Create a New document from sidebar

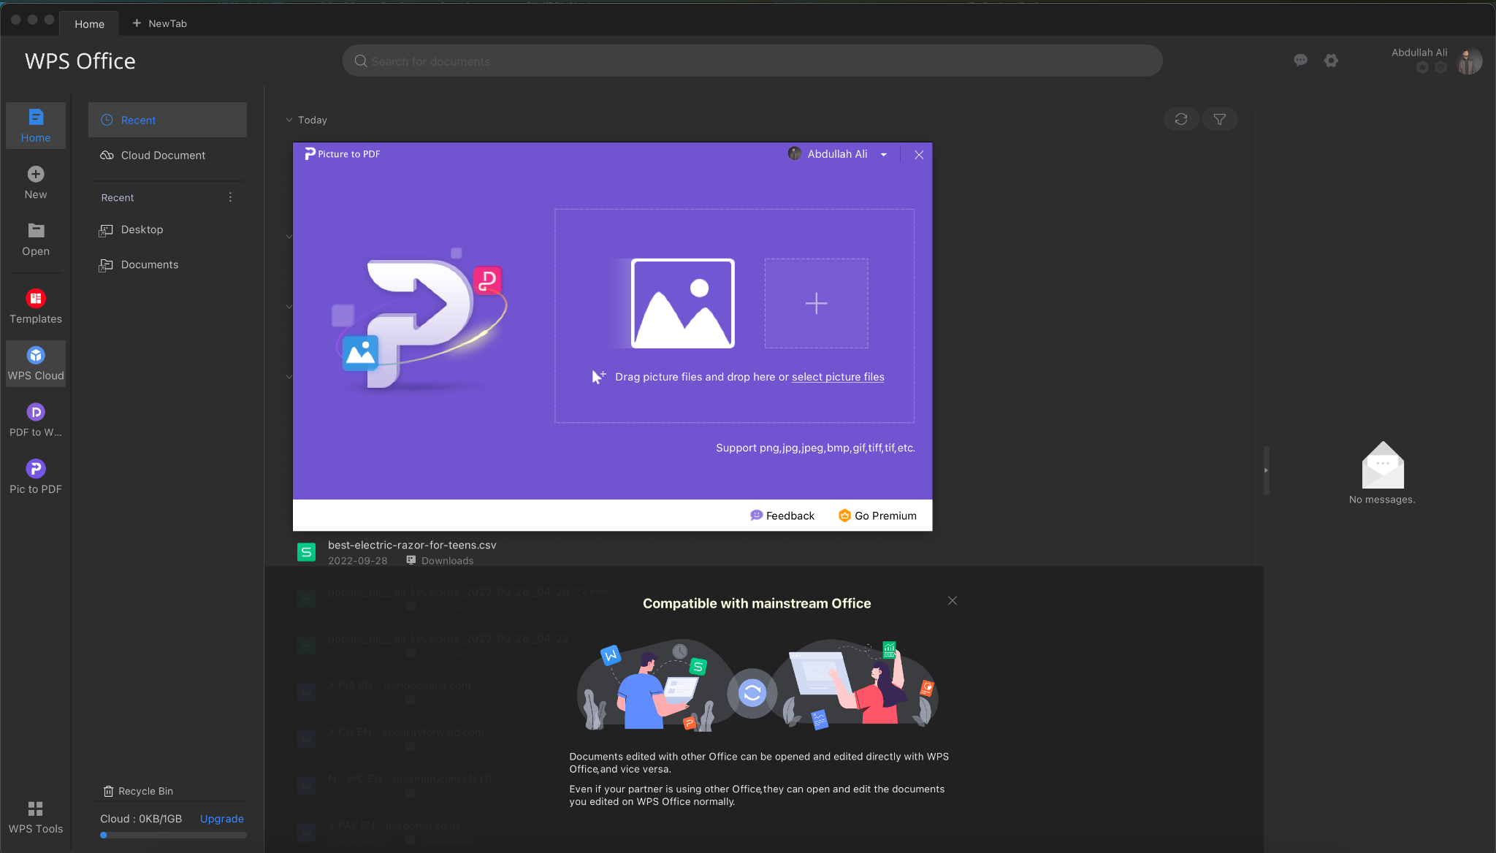click(x=36, y=183)
